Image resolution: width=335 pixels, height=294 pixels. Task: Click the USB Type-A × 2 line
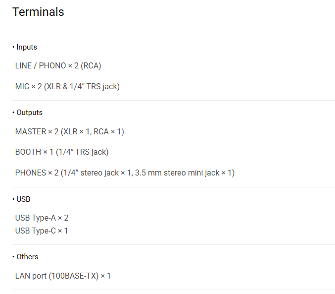click(x=42, y=218)
